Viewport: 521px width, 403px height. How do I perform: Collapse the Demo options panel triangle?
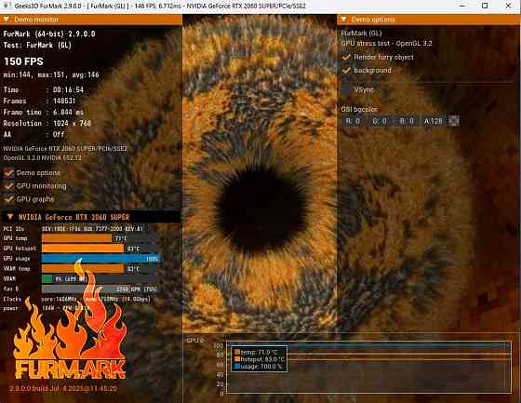coord(344,20)
